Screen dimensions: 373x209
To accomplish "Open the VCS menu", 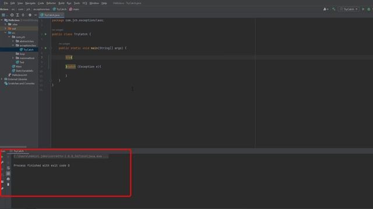I will (x=85, y=3).
